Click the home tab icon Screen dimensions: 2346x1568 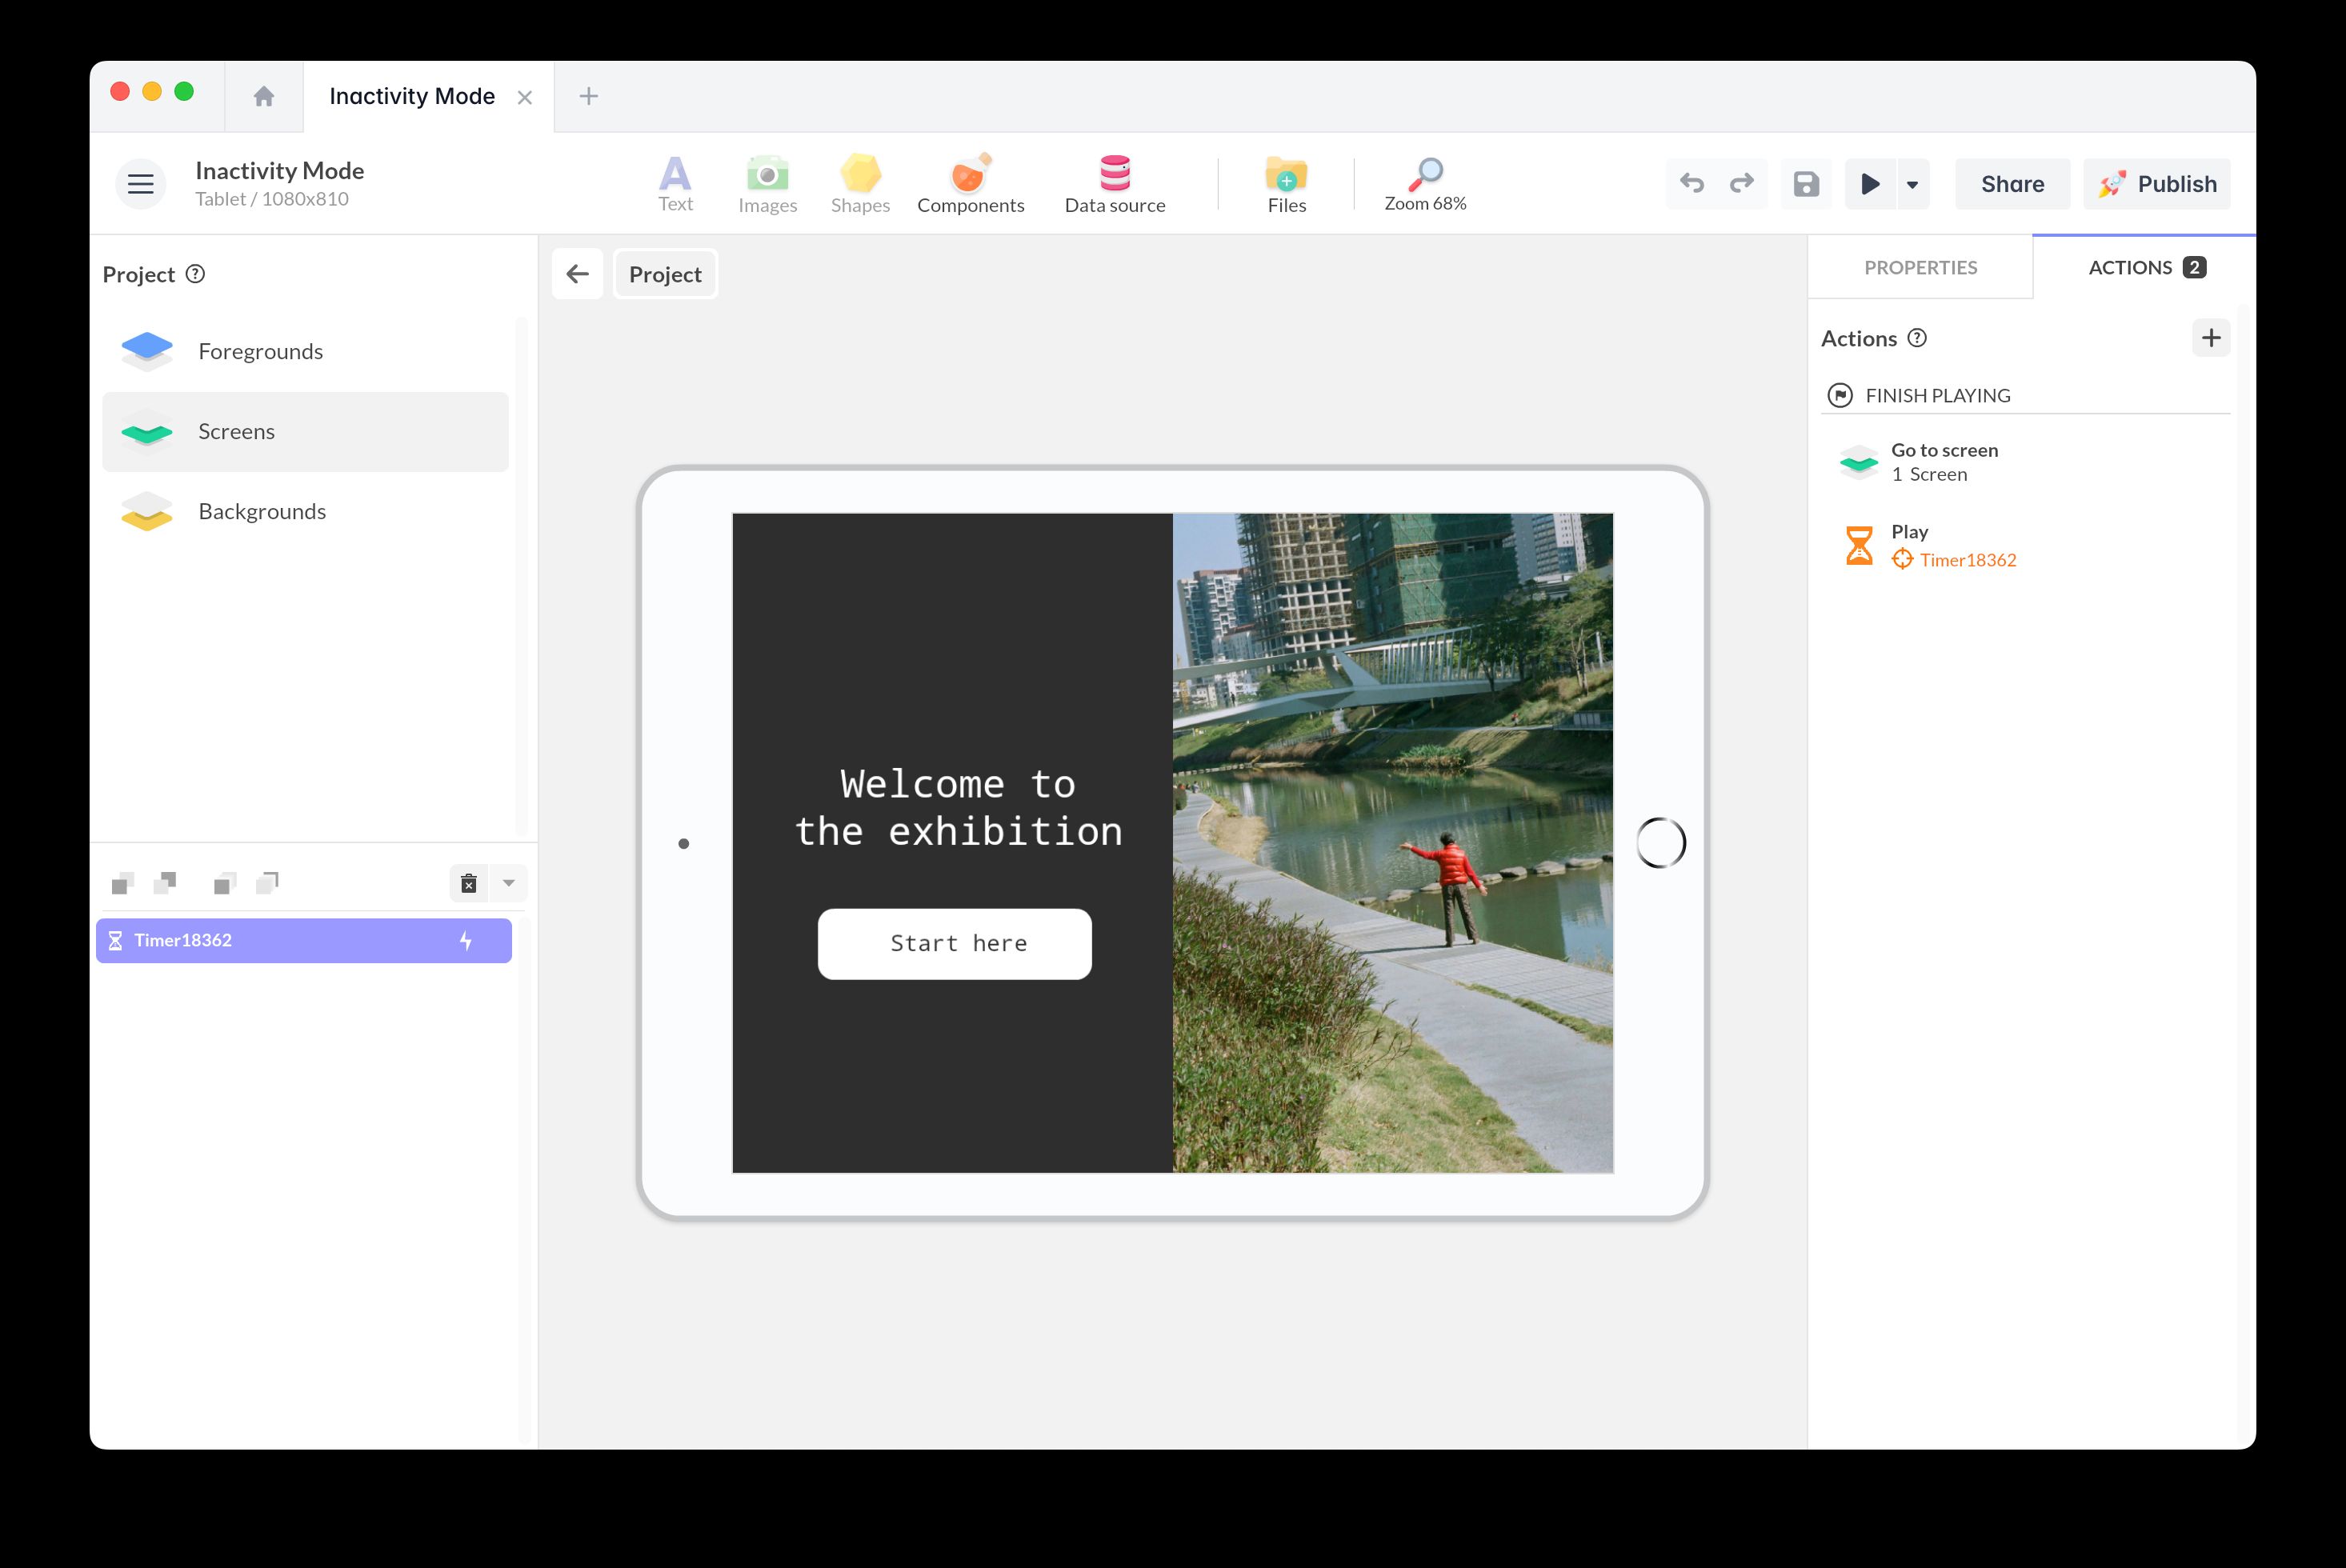click(264, 96)
